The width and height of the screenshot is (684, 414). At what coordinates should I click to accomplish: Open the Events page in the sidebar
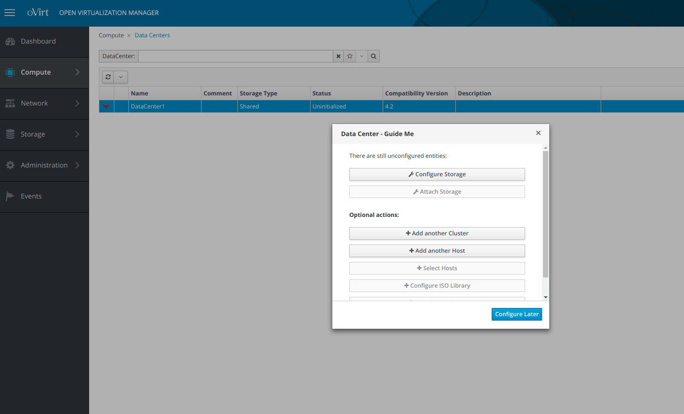click(x=31, y=197)
